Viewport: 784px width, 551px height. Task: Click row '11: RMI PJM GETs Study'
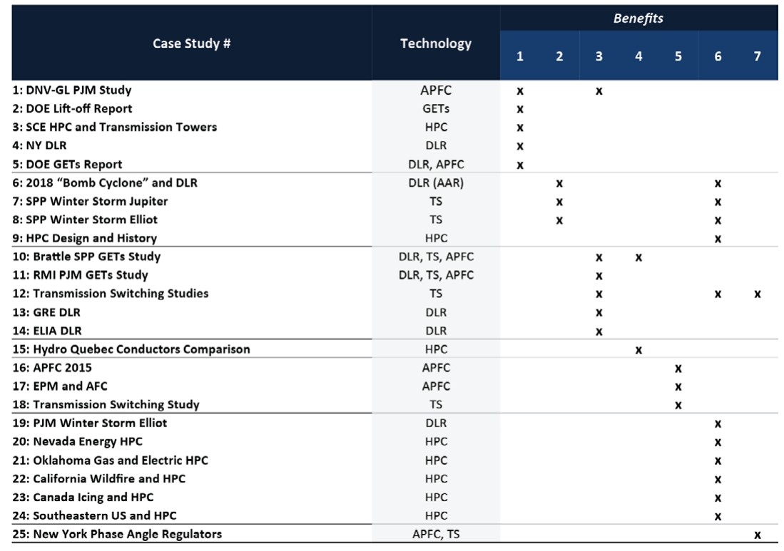click(x=395, y=275)
